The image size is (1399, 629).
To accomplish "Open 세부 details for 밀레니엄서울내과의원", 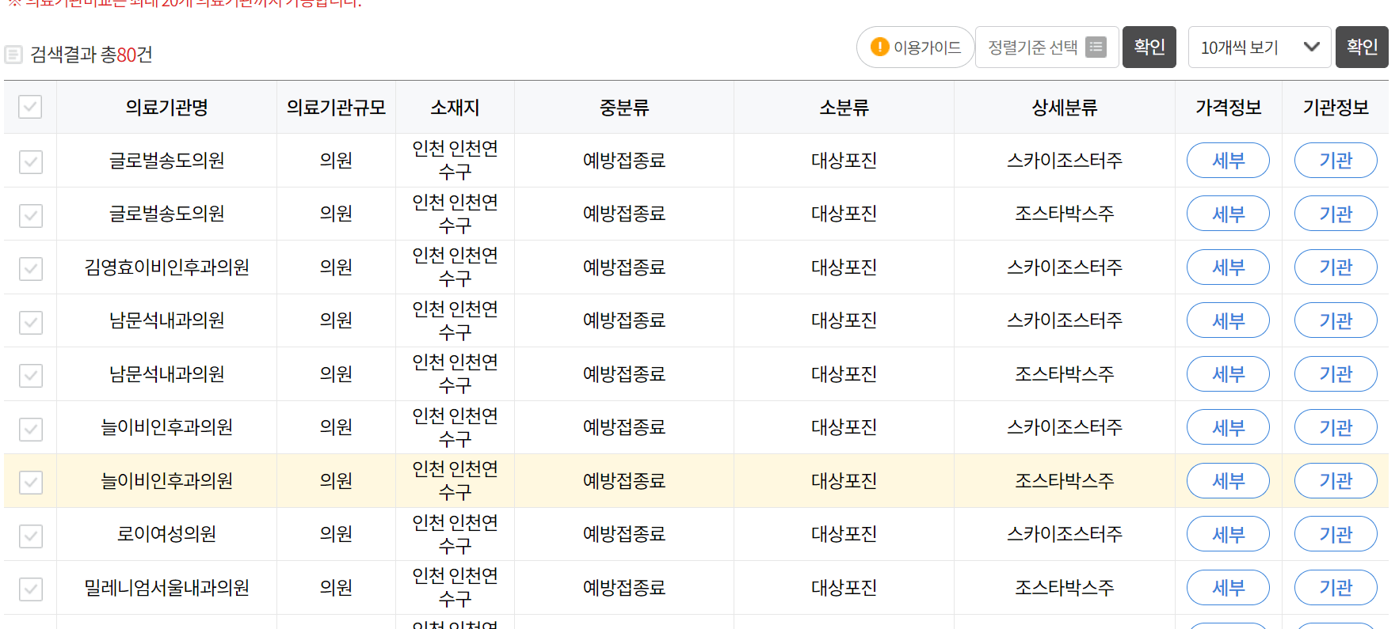I will tap(1228, 588).
